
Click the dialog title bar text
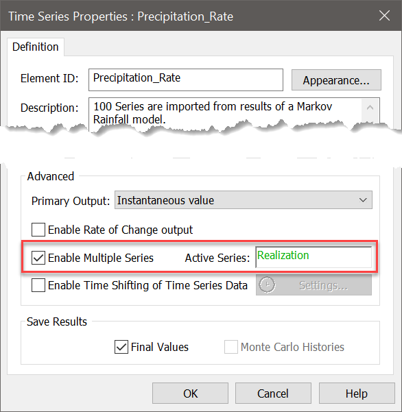click(x=121, y=16)
